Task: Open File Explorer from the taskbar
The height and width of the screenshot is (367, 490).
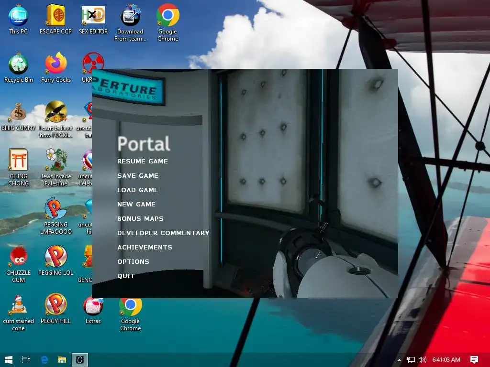Action: [62, 360]
